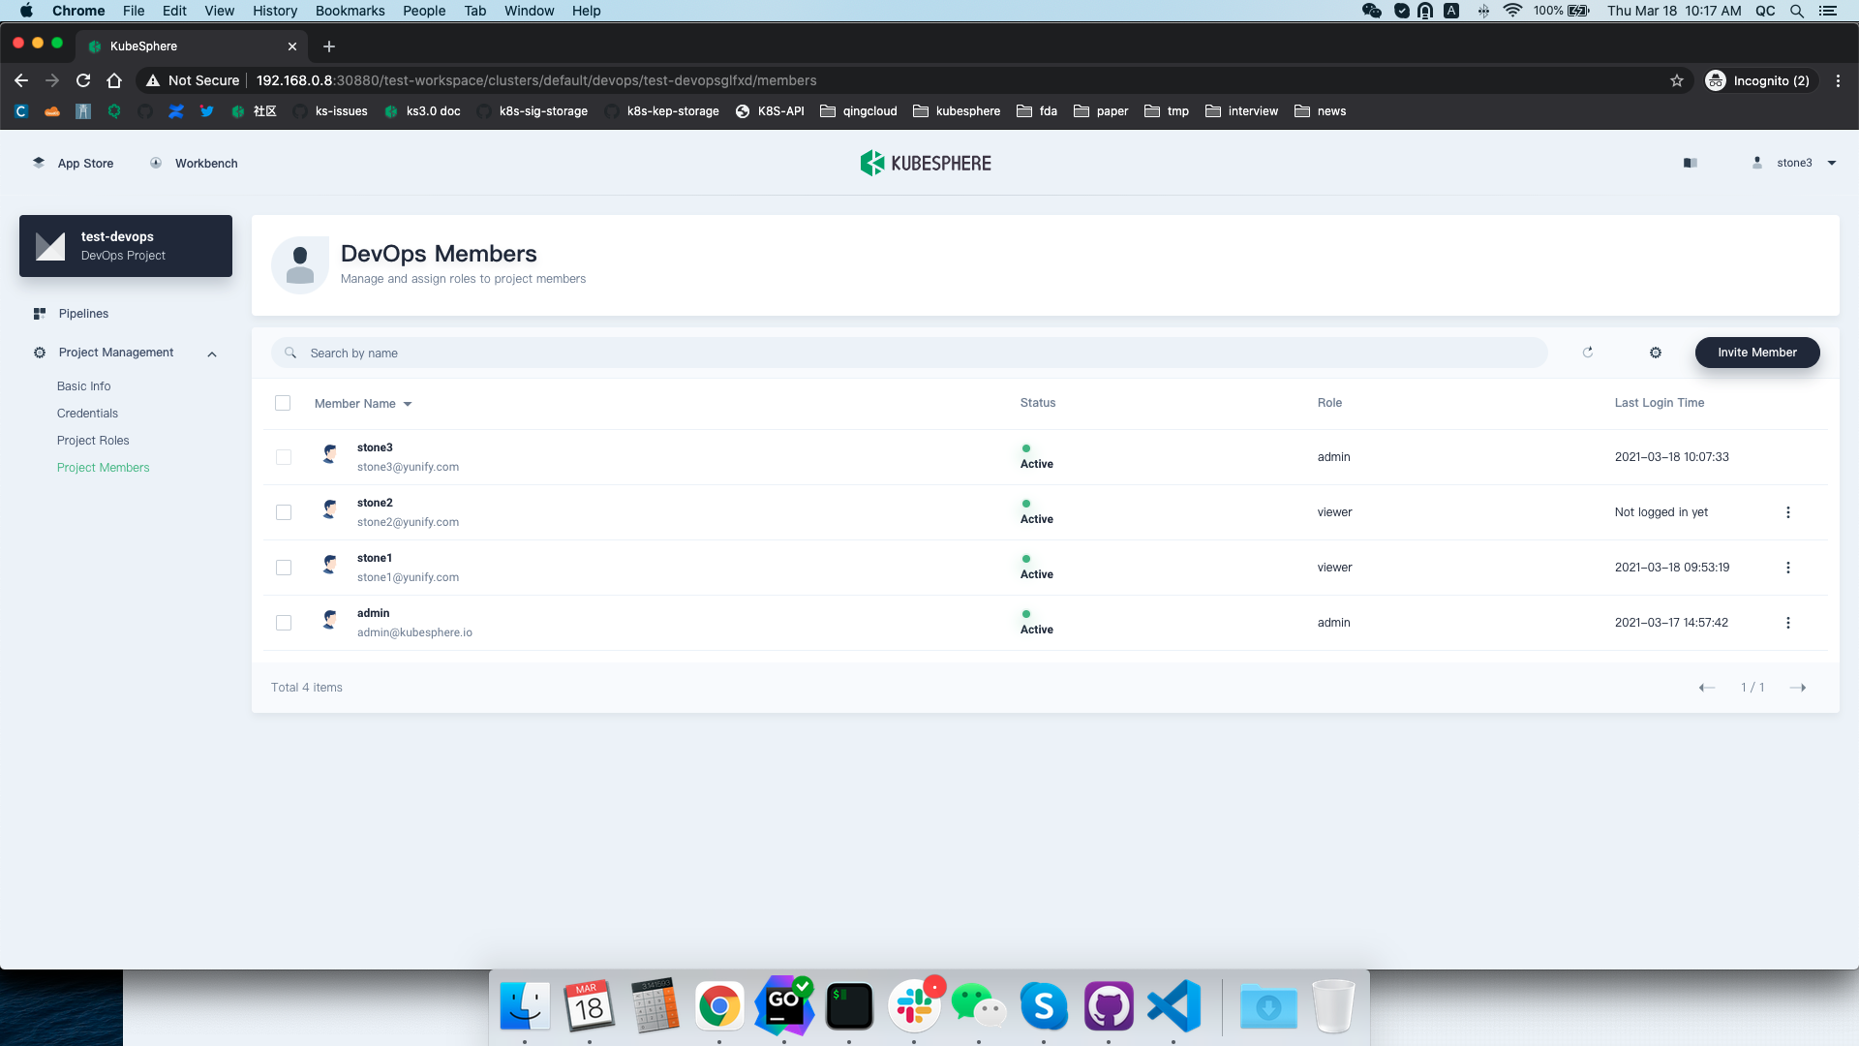Viewport: 1859px width, 1046px height.
Task: Click Last Login Time column header
Action: click(1660, 403)
